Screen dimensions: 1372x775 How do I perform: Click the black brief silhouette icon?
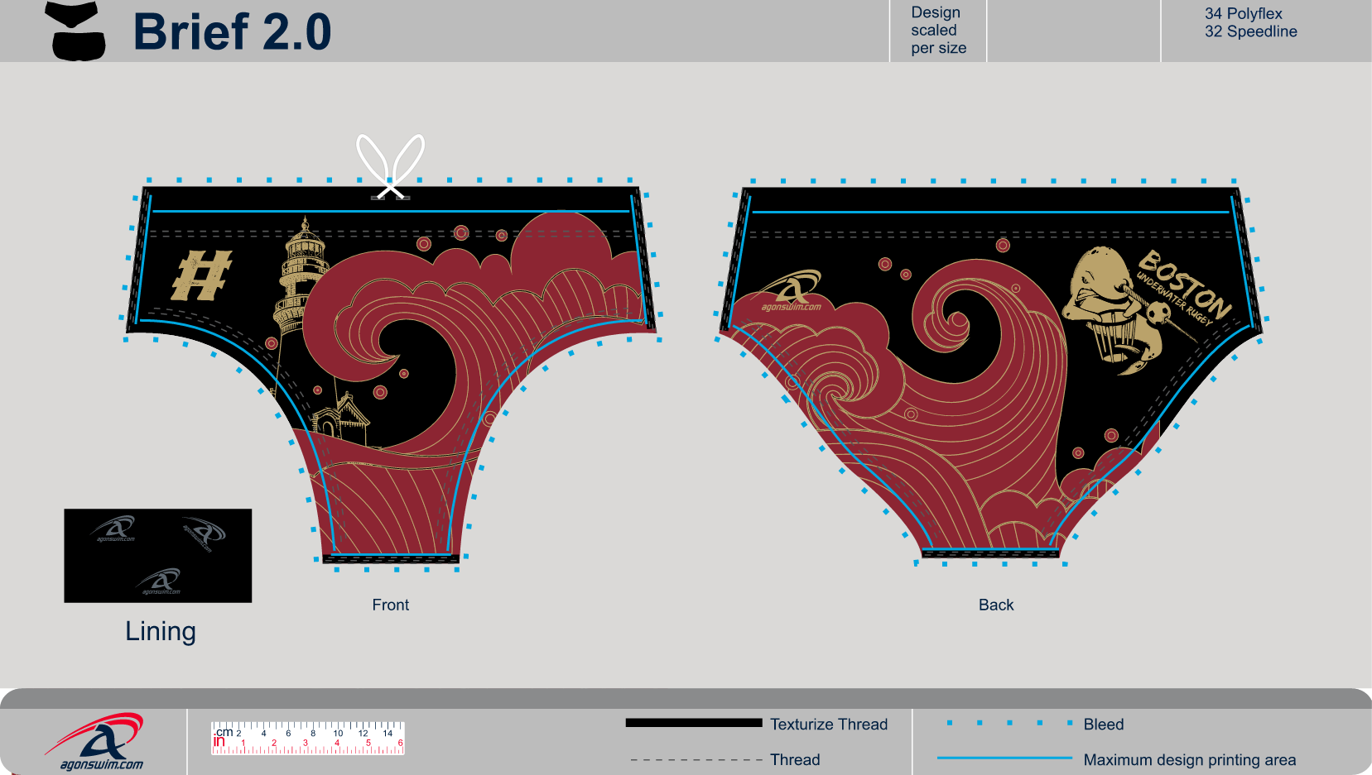tap(79, 31)
